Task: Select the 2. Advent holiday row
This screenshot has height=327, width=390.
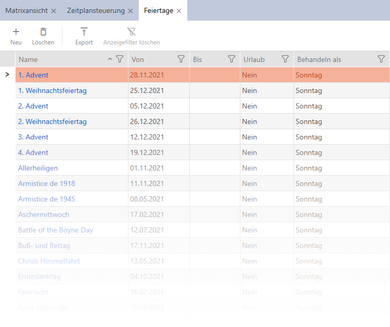Action: click(33, 106)
